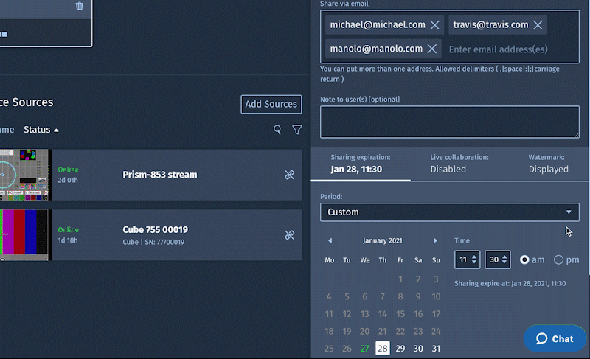
Task: Remove michael@michael.com email chip
Action: [435, 25]
